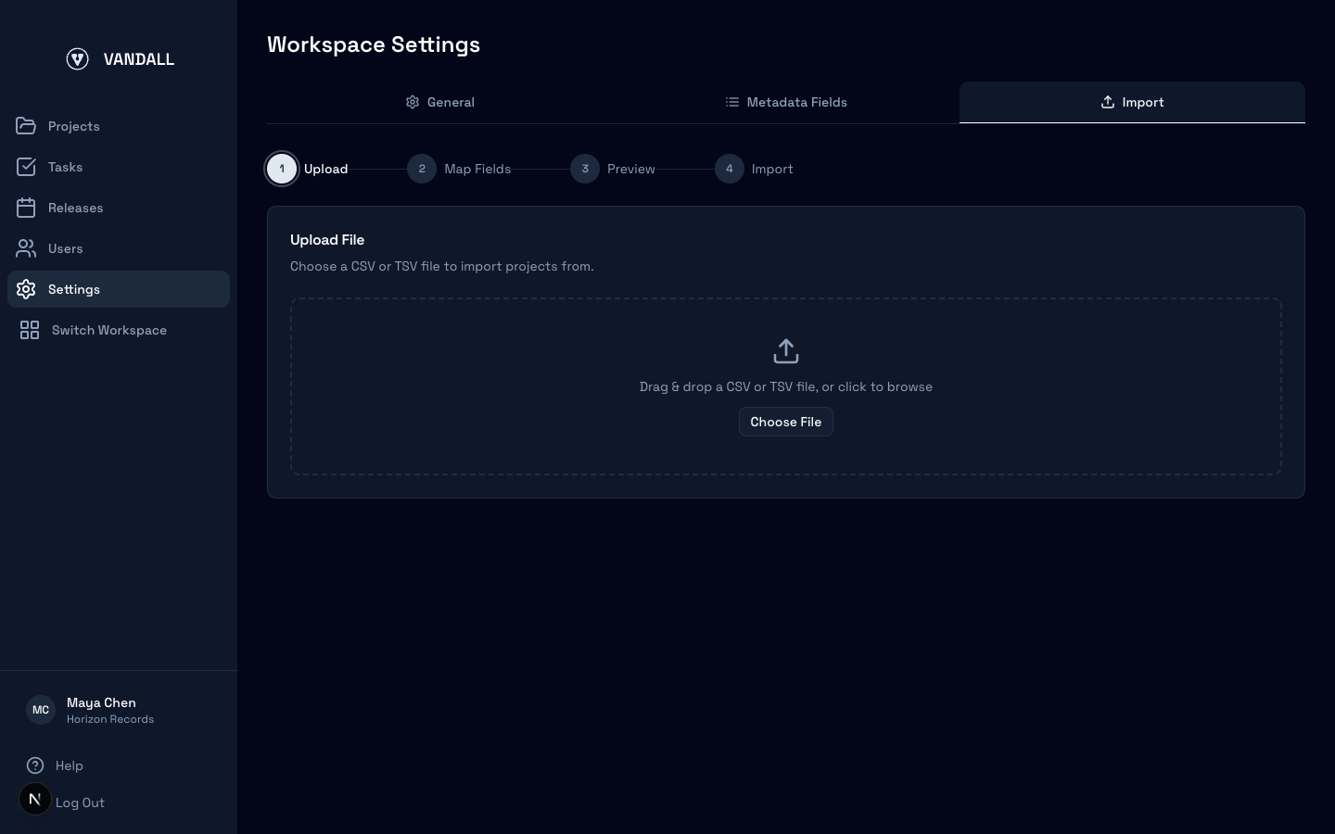The height and width of the screenshot is (834, 1335).
Task: Click the Upload File heading
Action: pyautogui.click(x=327, y=240)
